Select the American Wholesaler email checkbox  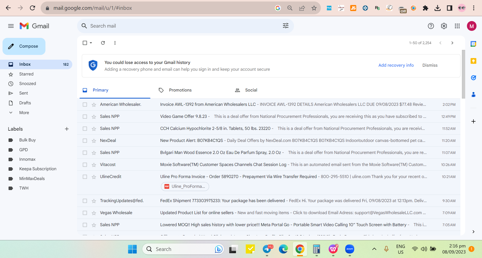(x=85, y=105)
